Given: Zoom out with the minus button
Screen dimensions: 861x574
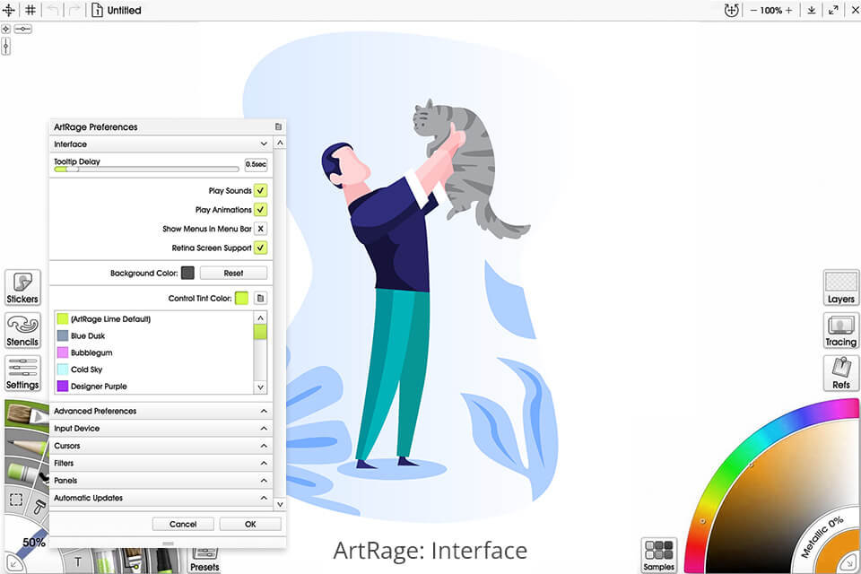Looking at the screenshot, I should pos(753,11).
